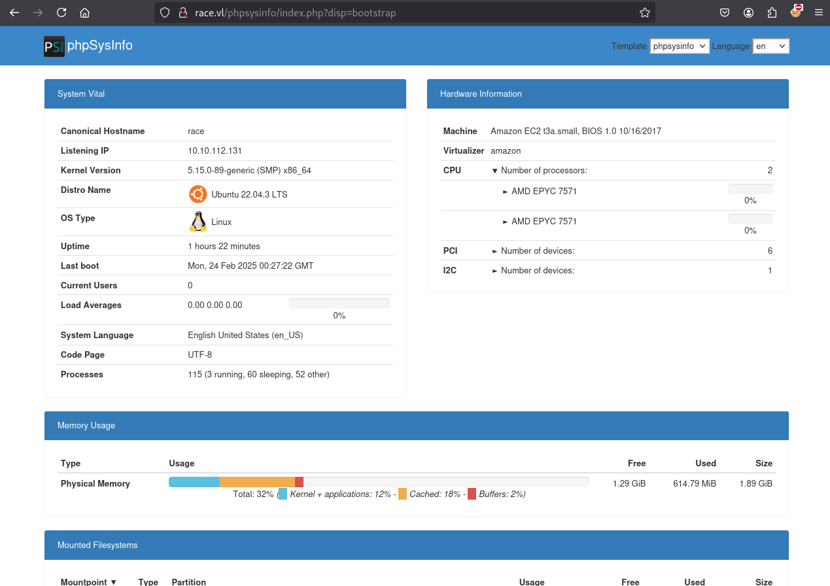830x586 pixels.
Task: Click the red Buffers legend swatch
Action: [472, 494]
